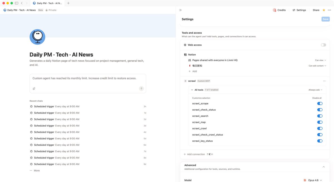Click the paperclip attach icon

(34, 89)
